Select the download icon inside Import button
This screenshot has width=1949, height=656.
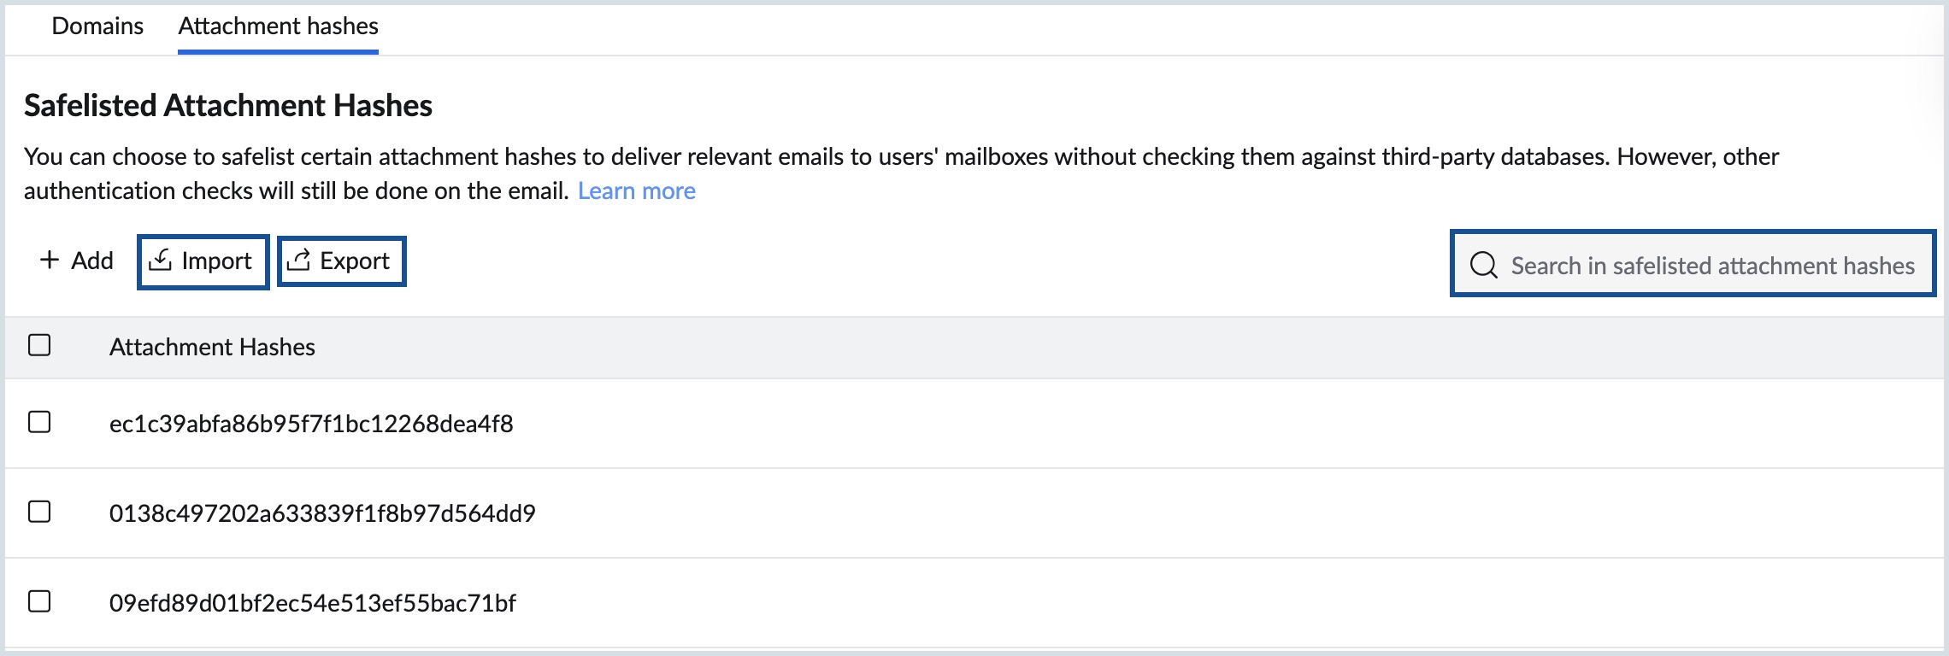point(162,261)
